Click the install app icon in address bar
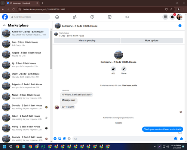This screenshot has height=150, width=187. tap(166, 9)
